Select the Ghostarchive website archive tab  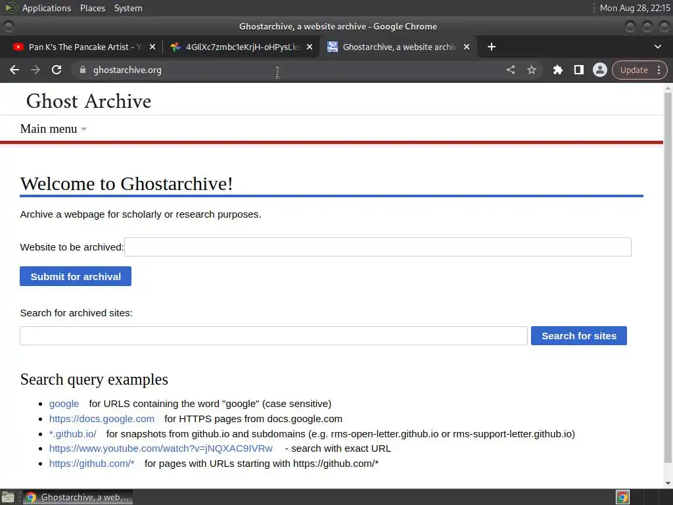pyautogui.click(x=399, y=47)
